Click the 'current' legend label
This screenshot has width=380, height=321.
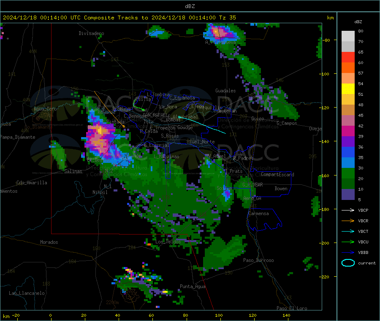click(x=367, y=263)
